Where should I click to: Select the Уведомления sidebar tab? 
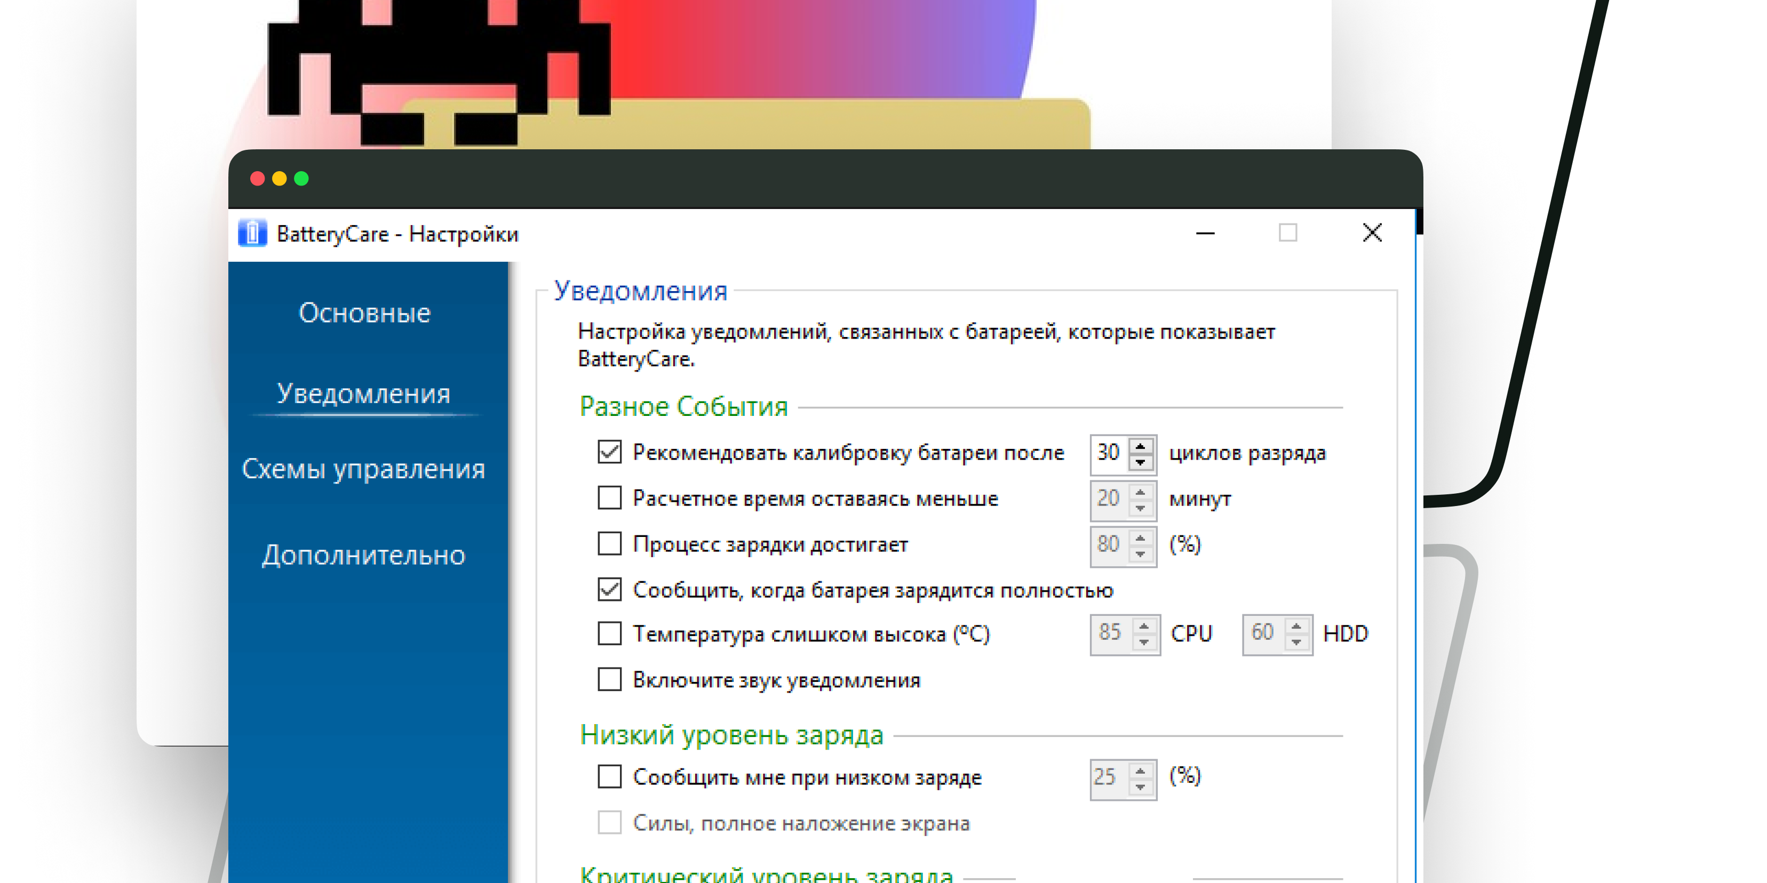coord(363,394)
